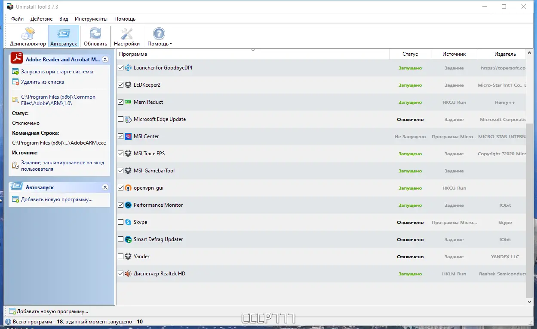Open the Помощь toolbar dropdown arrow
This screenshot has height=329, width=537.
point(171,44)
